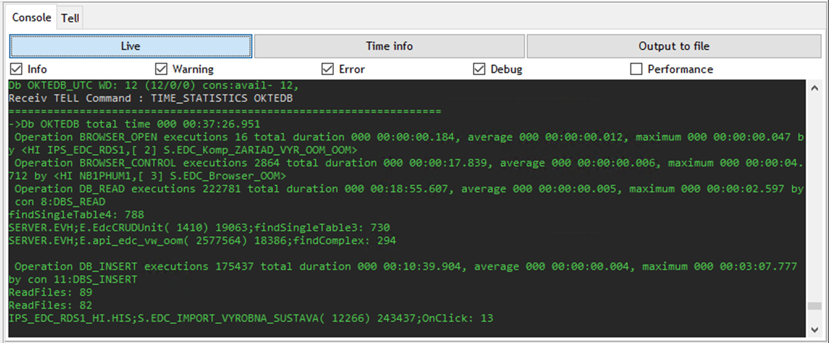This screenshot has height=343, width=829.
Task: Click the 'ReadFiles: 89' line
Action: (50, 292)
